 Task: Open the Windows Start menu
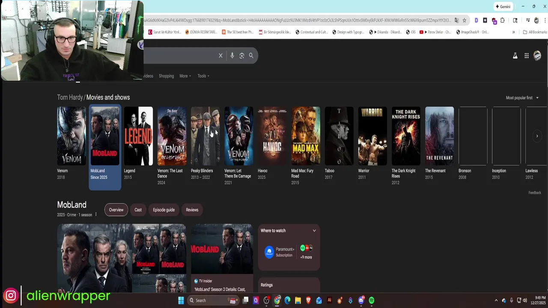coord(181,300)
